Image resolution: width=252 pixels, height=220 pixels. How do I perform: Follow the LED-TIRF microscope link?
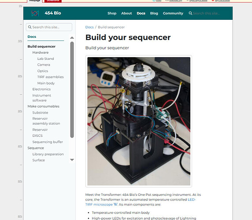(141, 202)
